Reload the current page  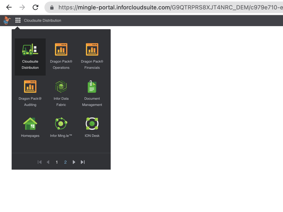[35, 7]
